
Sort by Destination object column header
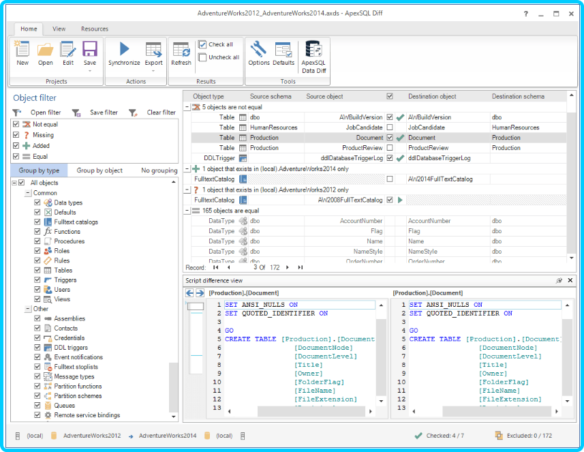(x=431, y=97)
